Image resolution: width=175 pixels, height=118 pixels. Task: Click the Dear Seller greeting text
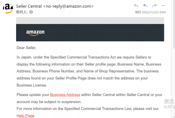pyautogui.click(x=26, y=48)
